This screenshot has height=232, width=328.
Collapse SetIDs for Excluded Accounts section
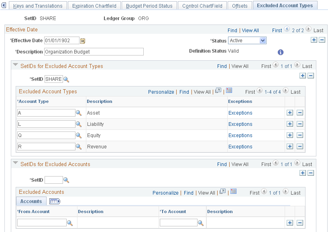point(15,163)
